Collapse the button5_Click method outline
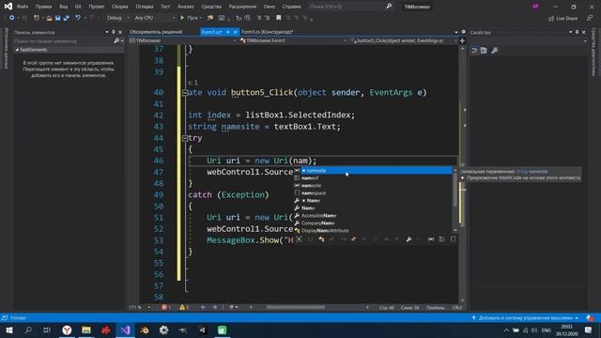Viewport: 601px width, 338px height. tap(185, 93)
